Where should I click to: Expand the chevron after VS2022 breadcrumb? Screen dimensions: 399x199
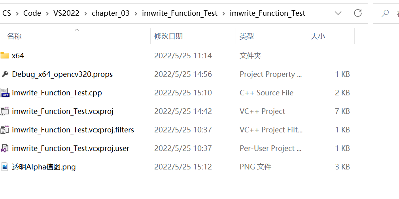(85, 13)
